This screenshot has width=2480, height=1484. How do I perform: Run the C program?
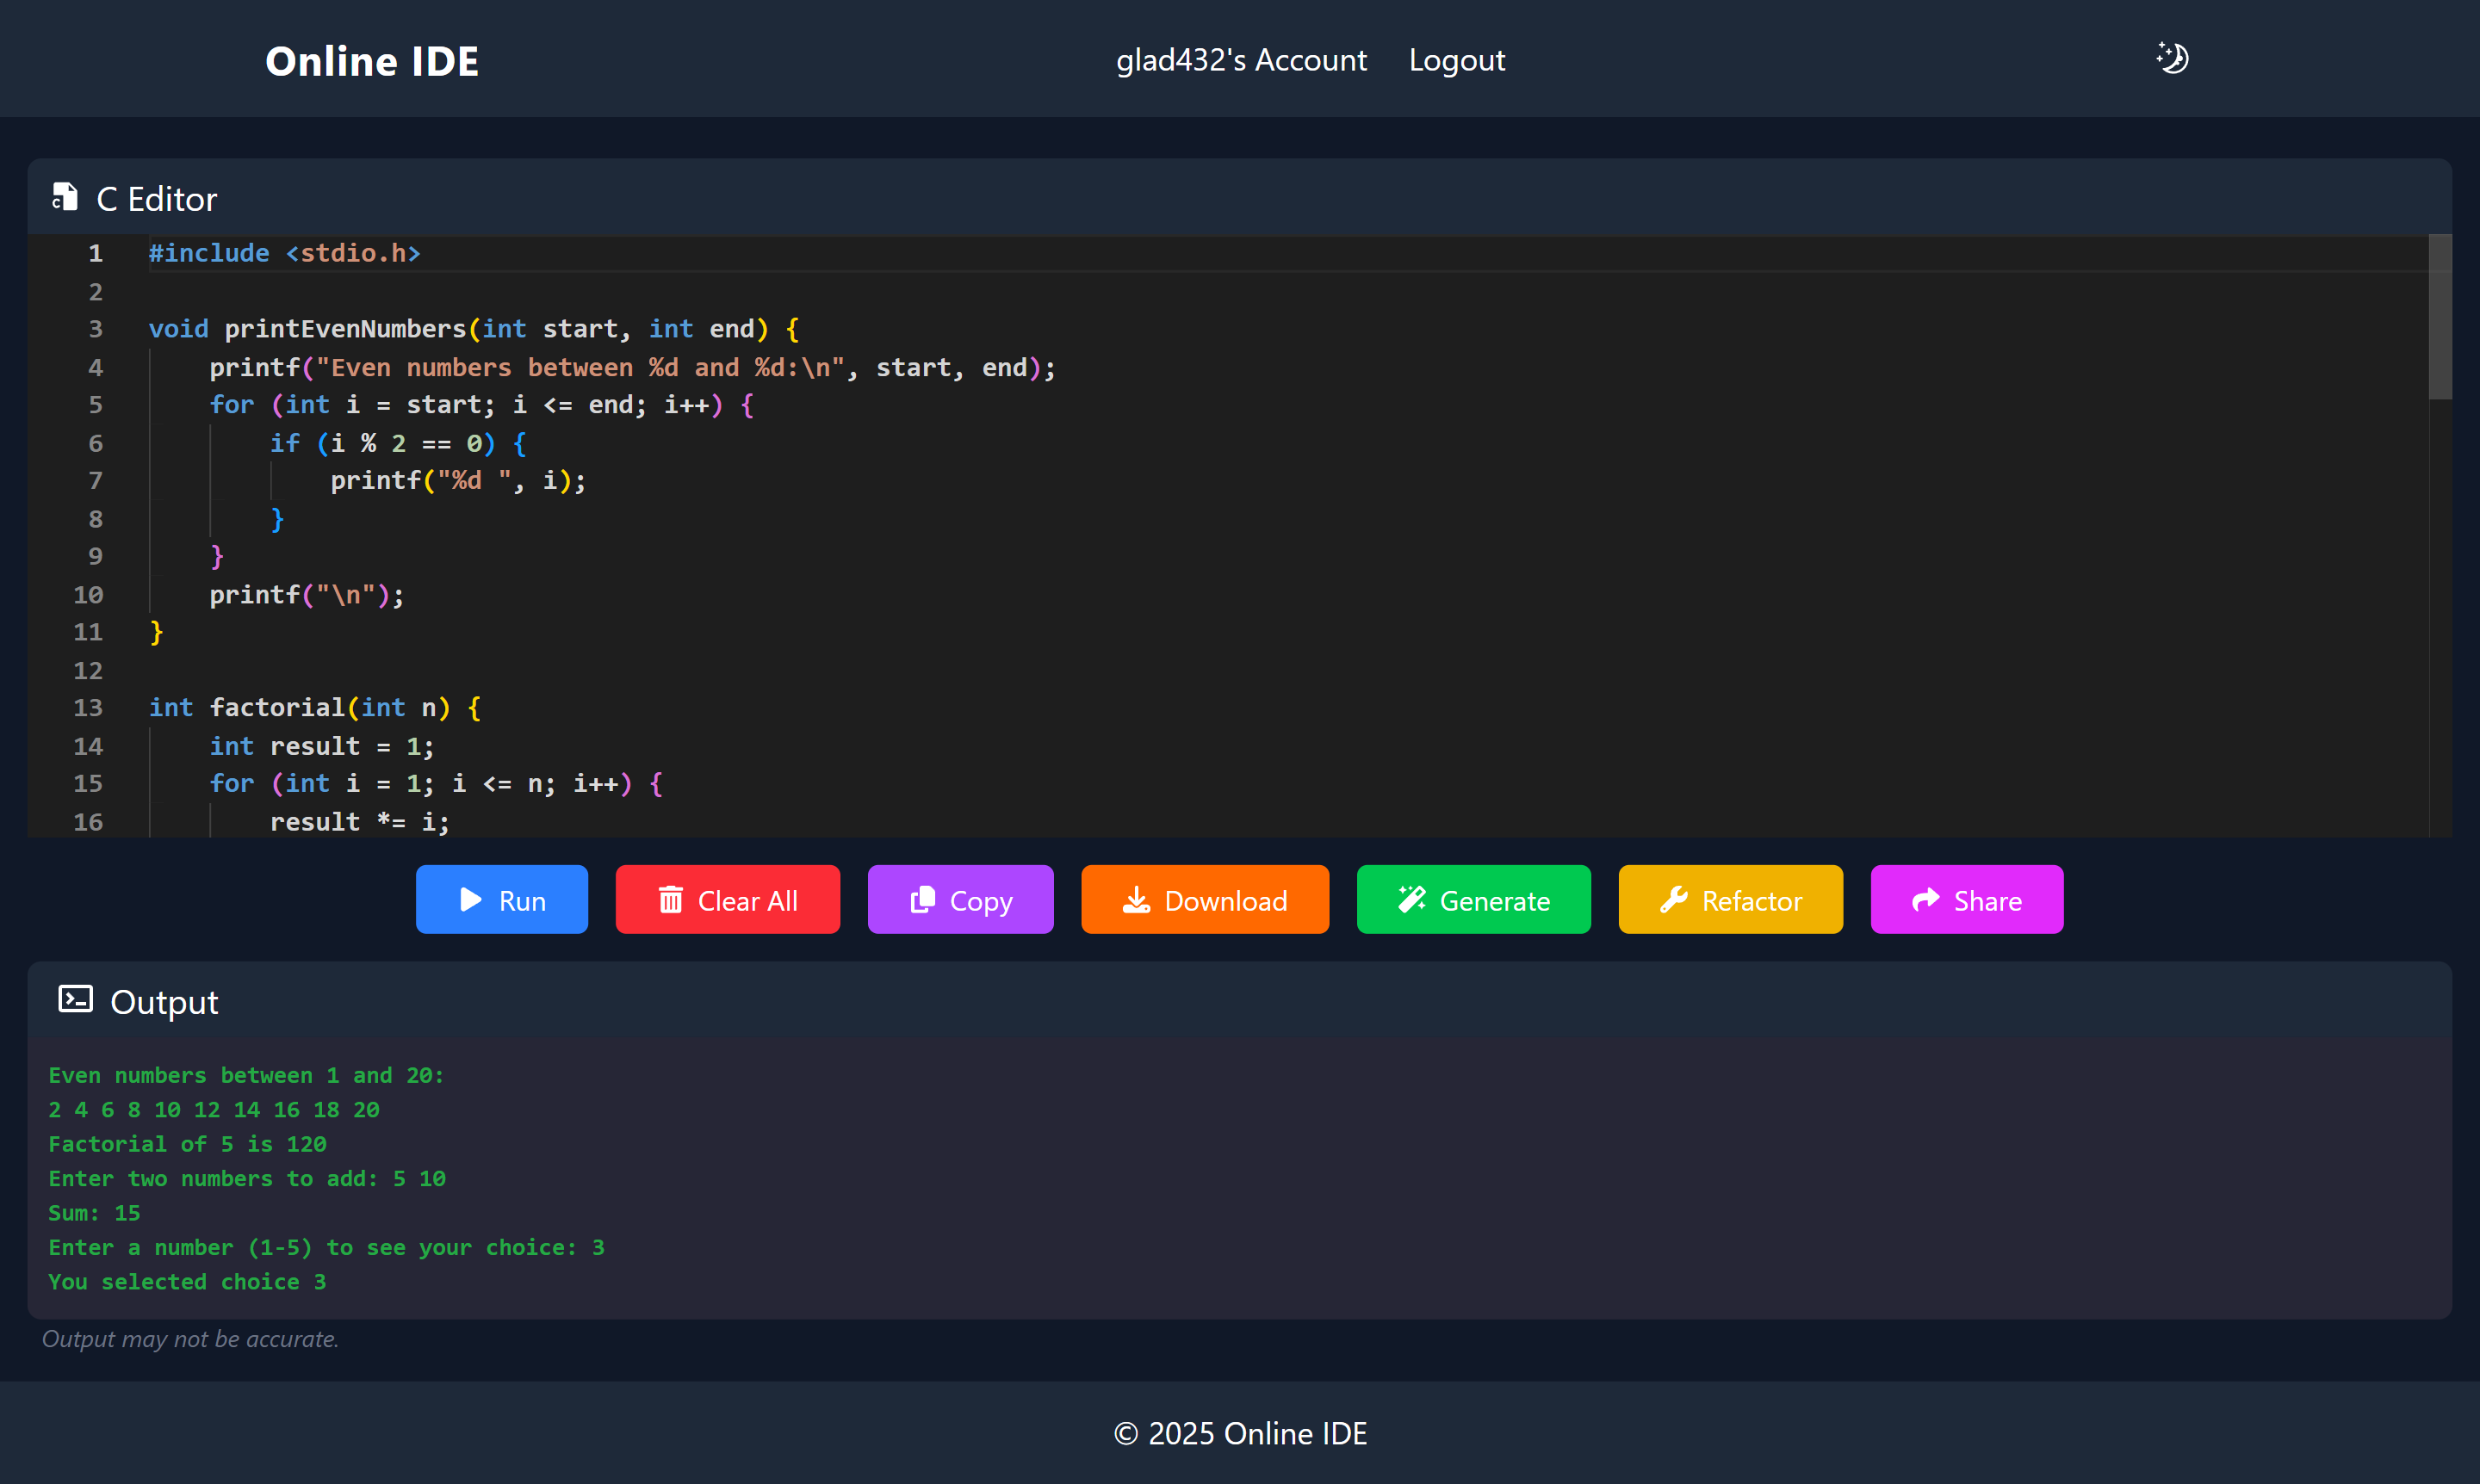[501, 899]
